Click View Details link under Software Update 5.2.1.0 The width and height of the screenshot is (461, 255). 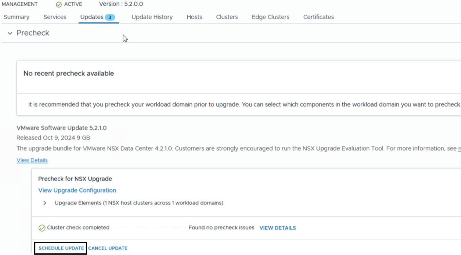32,160
